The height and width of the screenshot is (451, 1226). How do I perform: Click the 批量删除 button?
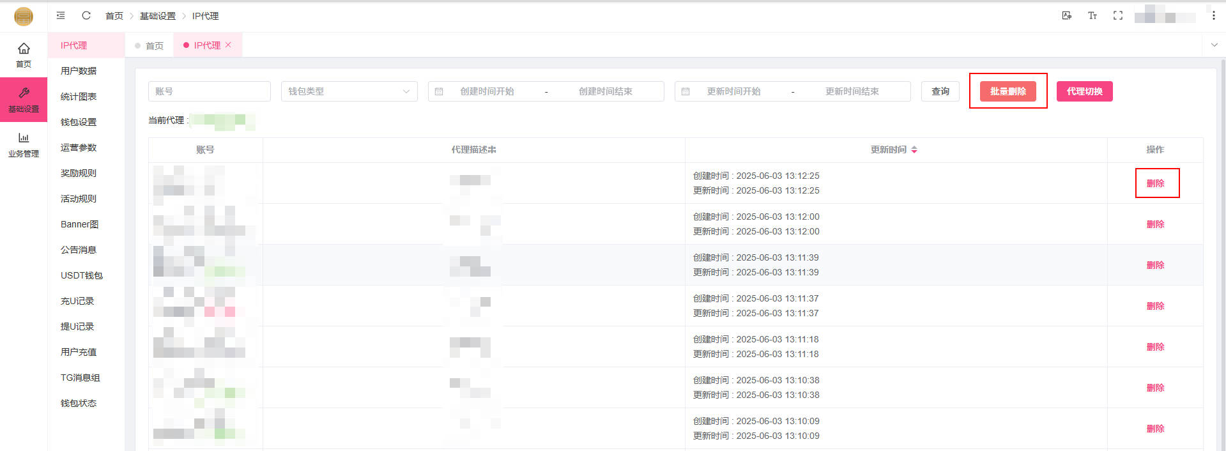1008,91
